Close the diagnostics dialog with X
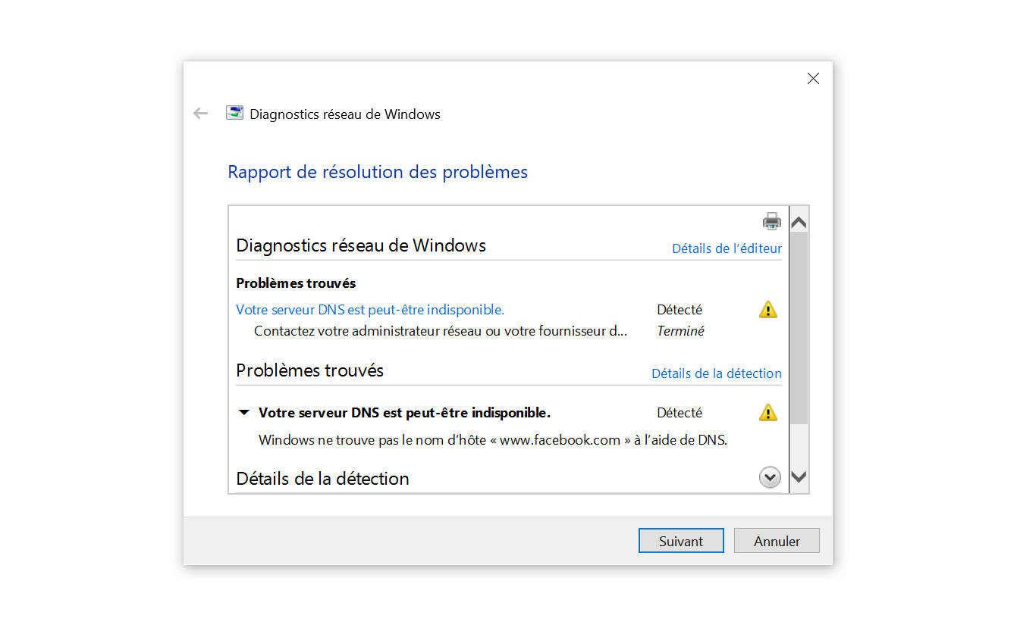 [x=813, y=79]
